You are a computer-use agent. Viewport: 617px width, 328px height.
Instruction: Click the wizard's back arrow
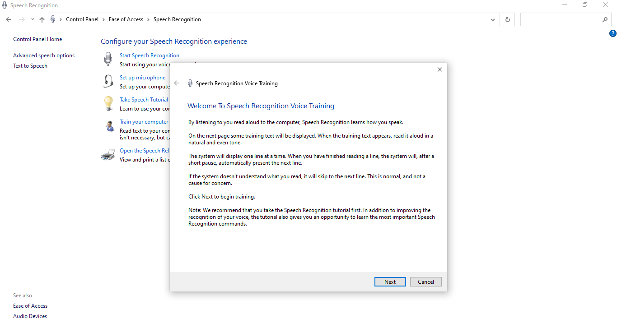click(177, 83)
